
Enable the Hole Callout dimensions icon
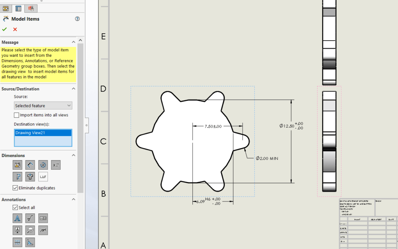click(43, 177)
